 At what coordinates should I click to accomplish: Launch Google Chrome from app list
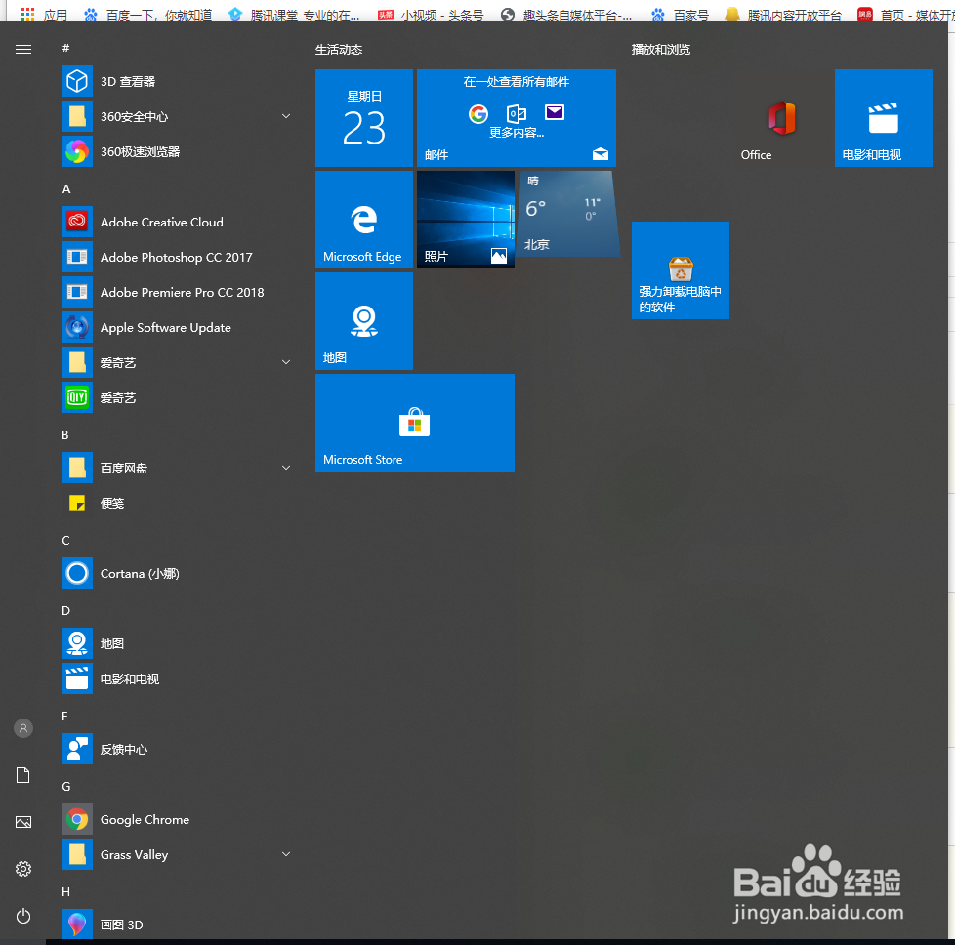(x=177, y=820)
